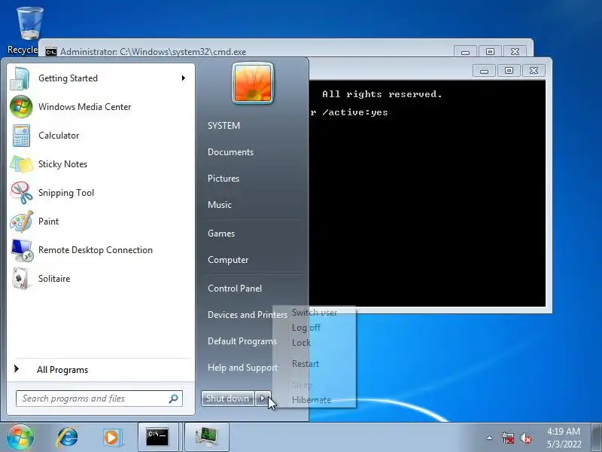Open clock showing 4:19 AM
The image size is (602, 452).
point(564,438)
